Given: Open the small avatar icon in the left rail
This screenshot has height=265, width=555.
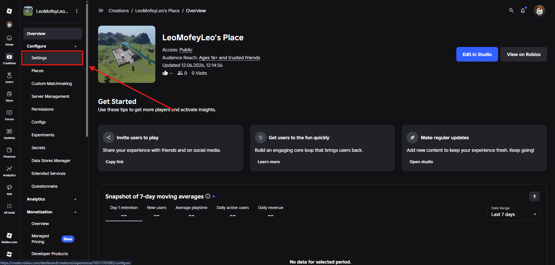Looking at the screenshot, I should pyautogui.click(x=9, y=25).
